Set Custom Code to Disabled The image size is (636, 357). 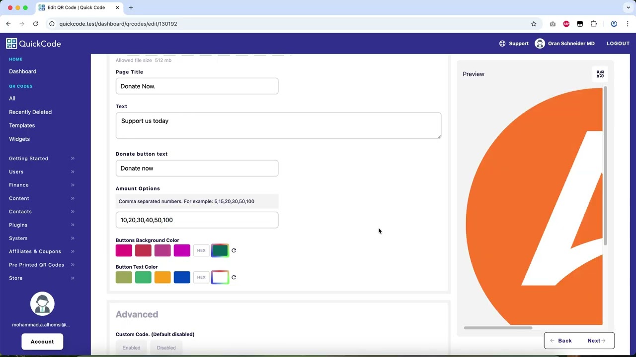tap(166, 348)
